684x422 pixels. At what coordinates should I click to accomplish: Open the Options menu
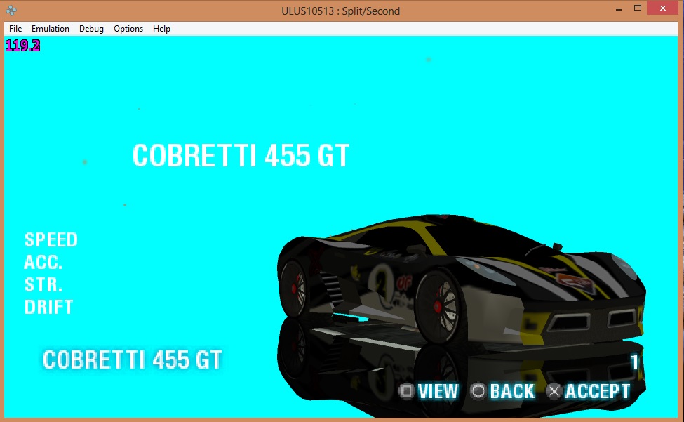tap(128, 29)
